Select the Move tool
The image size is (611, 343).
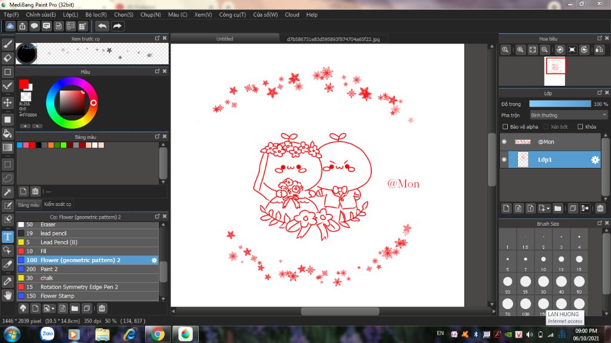tap(7, 102)
